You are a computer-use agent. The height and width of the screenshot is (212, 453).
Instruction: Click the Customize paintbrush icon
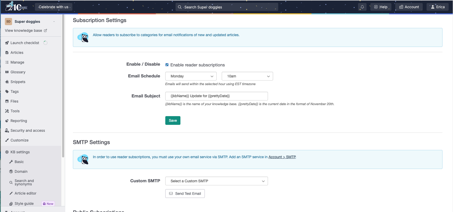coord(7,140)
